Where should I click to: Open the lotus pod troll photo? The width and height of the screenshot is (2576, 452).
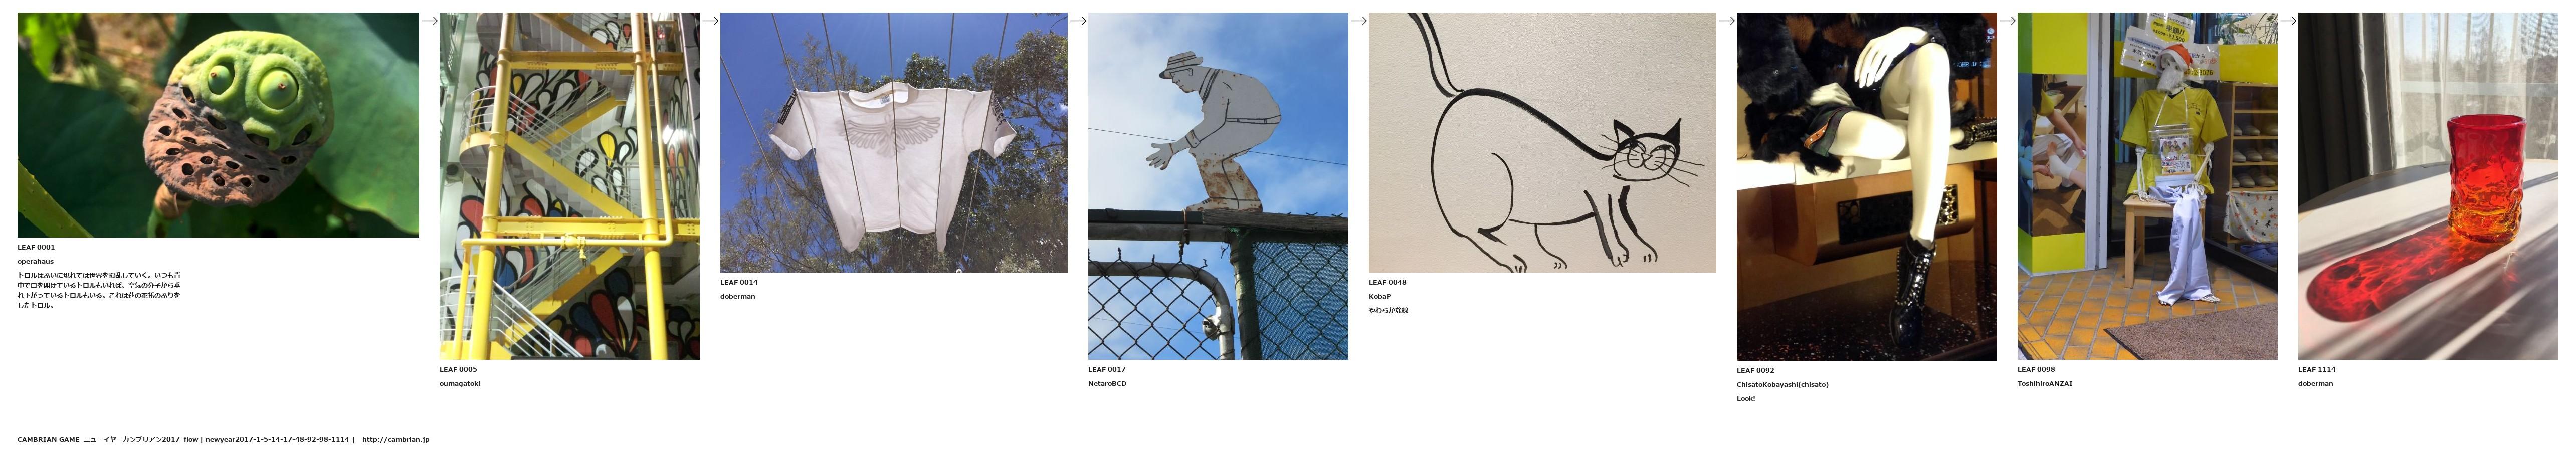[218, 125]
